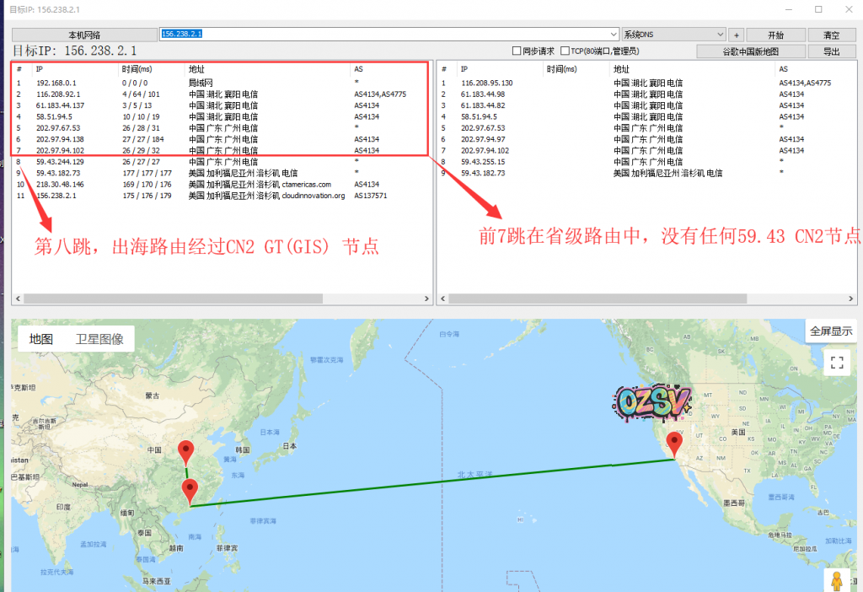Open the 系统DNS dropdown
The height and width of the screenshot is (592, 863).
click(673, 35)
